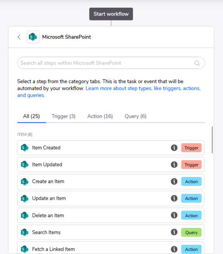Click SharePoint icon beside Search Items

(25, 232)
